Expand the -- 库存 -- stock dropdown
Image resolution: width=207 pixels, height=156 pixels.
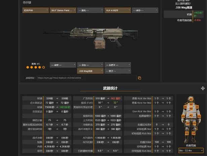[145, 10]
